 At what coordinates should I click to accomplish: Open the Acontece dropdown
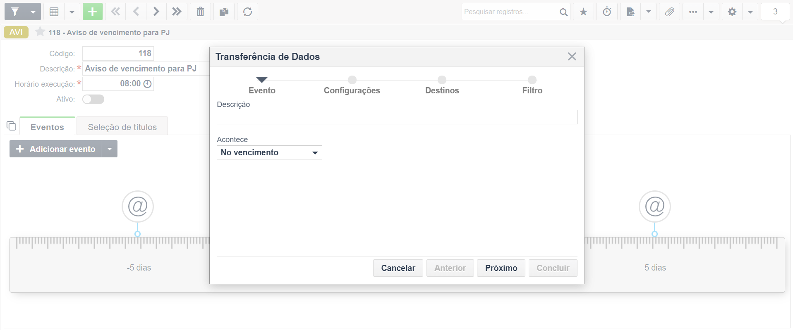tap(269, 152)
